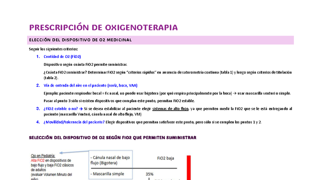Viewport: 321px width, 180px height.
Task: Click the line starting 'Ejemplo: paciente respirador bucal'
Action: coord(167,93)
